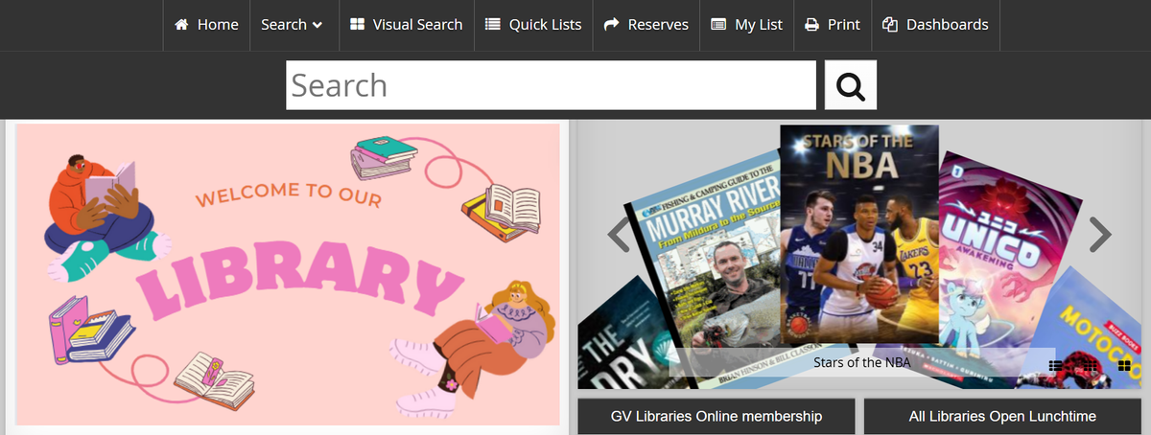The height and width of the screenshot is (435, 1151).
Task: Open the Quick Lists menu item
Action: point(533,25)
